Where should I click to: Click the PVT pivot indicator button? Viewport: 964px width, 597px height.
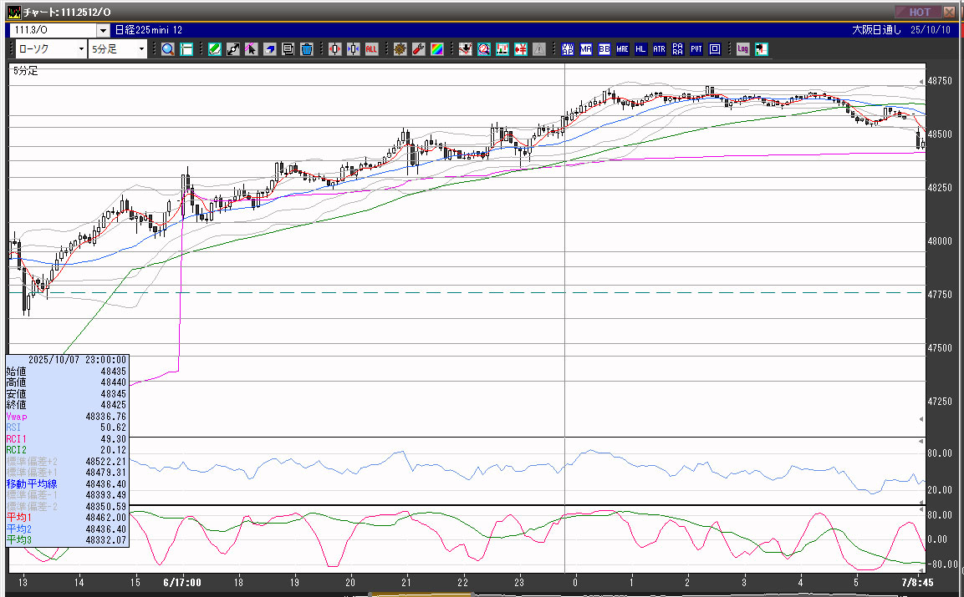tap(696, 49)
